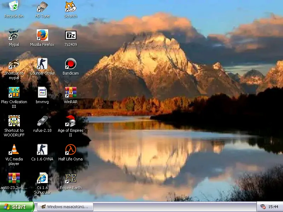Select the antiX-23.2 archive icon
The image size is (283, 212).
[14, 178]
